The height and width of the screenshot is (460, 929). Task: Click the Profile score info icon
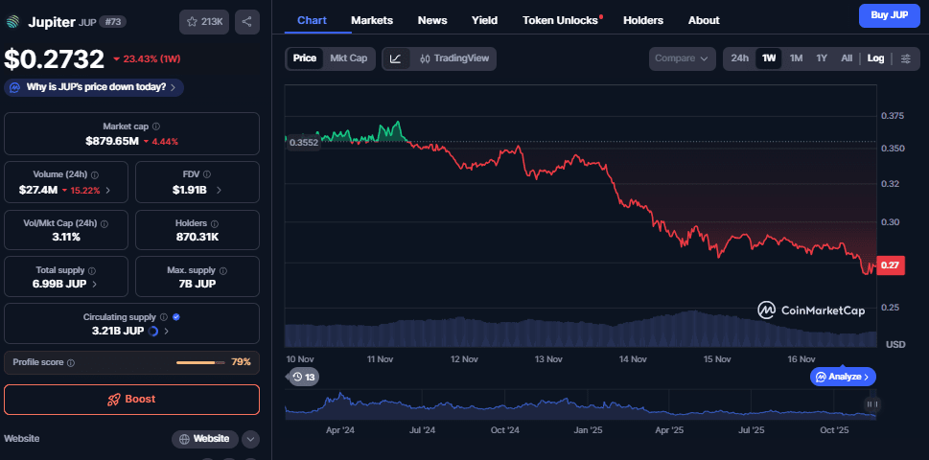coord(71,363)
